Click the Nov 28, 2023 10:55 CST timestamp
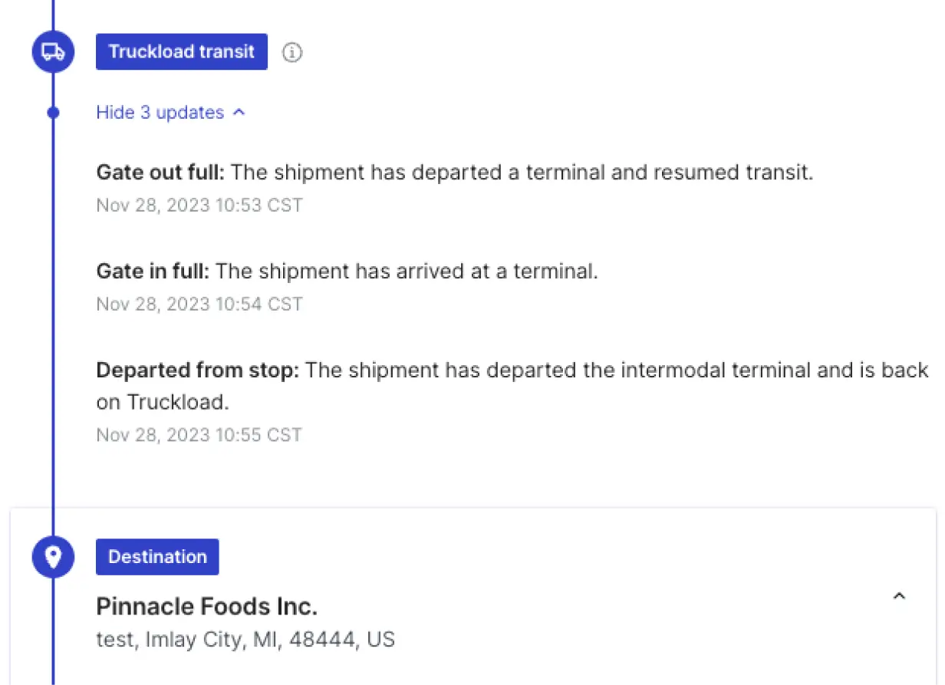This screenshot has height=685, width=945. coord(199,435)
